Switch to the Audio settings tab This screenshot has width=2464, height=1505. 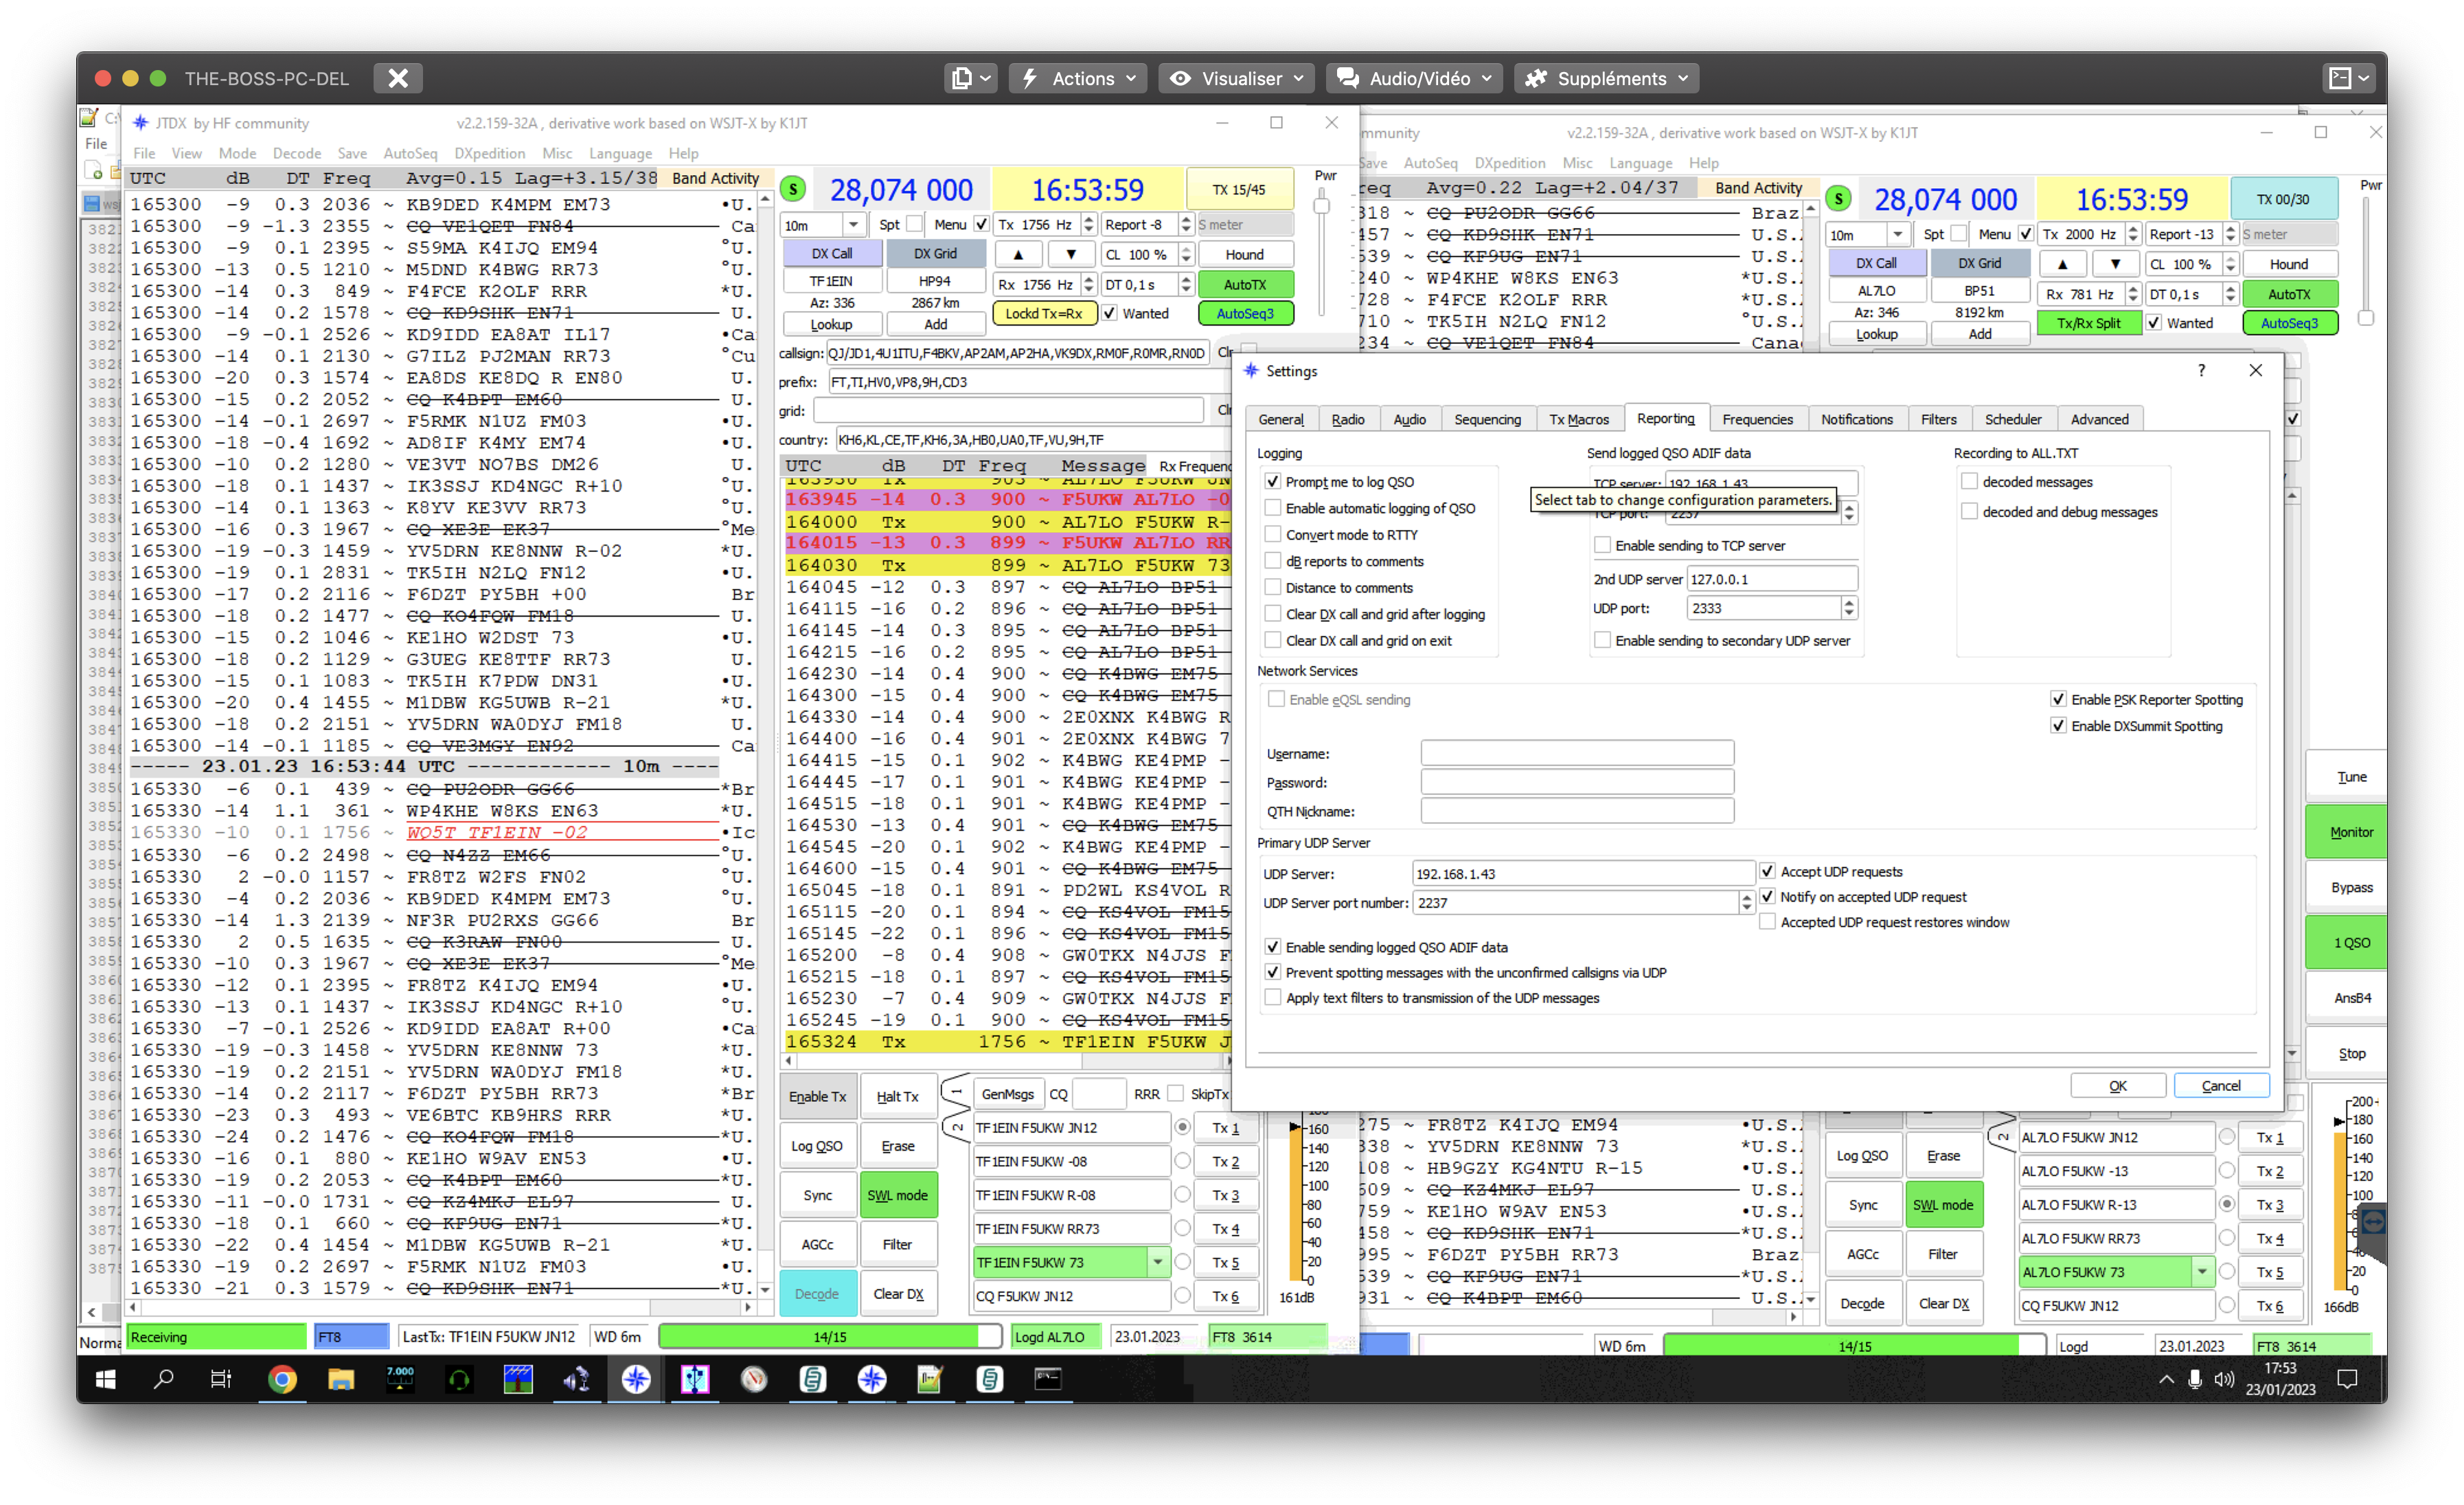click(x=1409, y=420)
